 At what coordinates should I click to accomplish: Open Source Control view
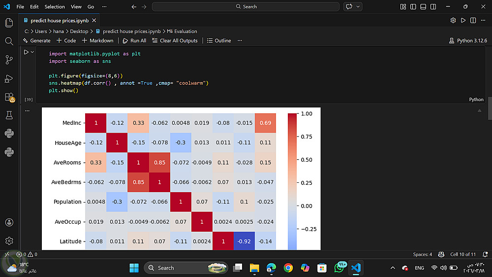click(x=9, y=60)
